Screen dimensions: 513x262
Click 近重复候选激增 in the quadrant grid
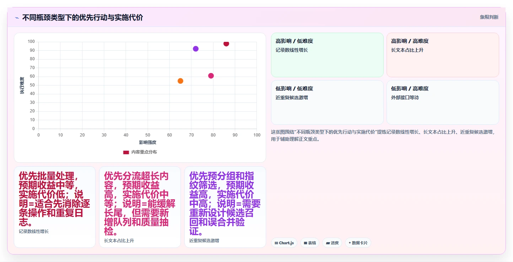point(292,98)
